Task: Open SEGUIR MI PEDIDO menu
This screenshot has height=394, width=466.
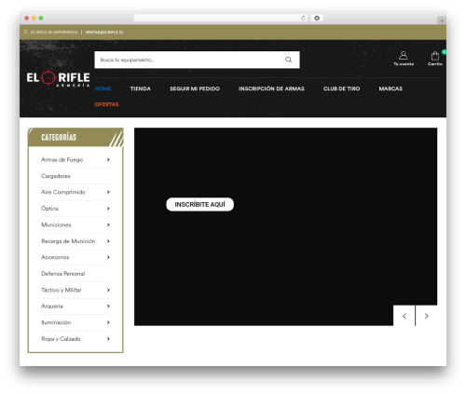Action: (195, 88)
